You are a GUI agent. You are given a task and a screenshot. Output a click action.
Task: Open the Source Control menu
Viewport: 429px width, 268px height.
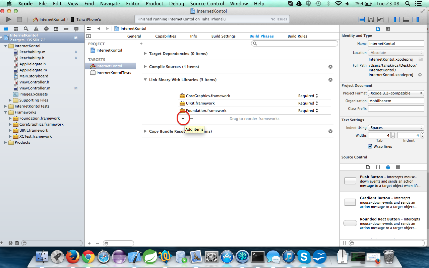[207, 4]
